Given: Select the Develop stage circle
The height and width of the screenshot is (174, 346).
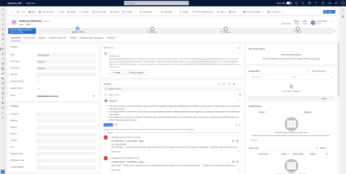Looking at the screenshot, I should click(x=152, y=29).
